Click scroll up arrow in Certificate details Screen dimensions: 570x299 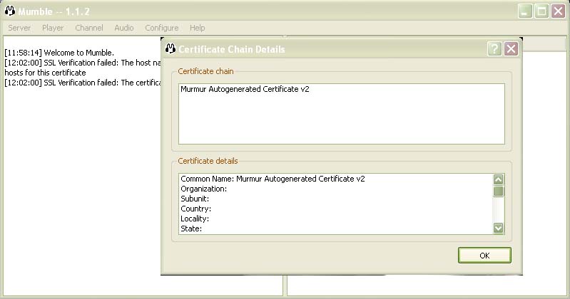coord(499,179)
